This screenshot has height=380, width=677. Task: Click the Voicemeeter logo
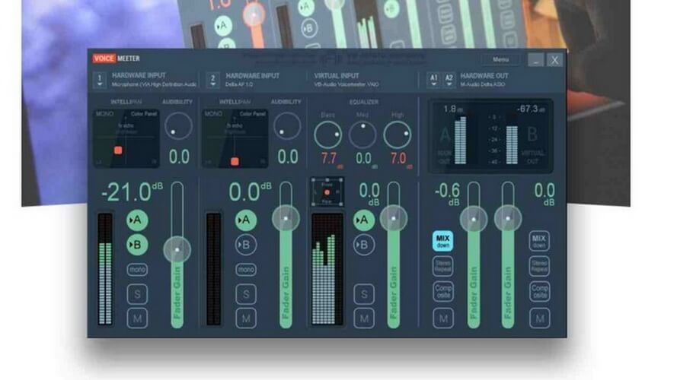pos(117,59)
